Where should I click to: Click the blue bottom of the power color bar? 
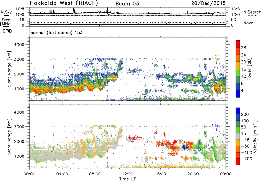[x=238, y=94]
